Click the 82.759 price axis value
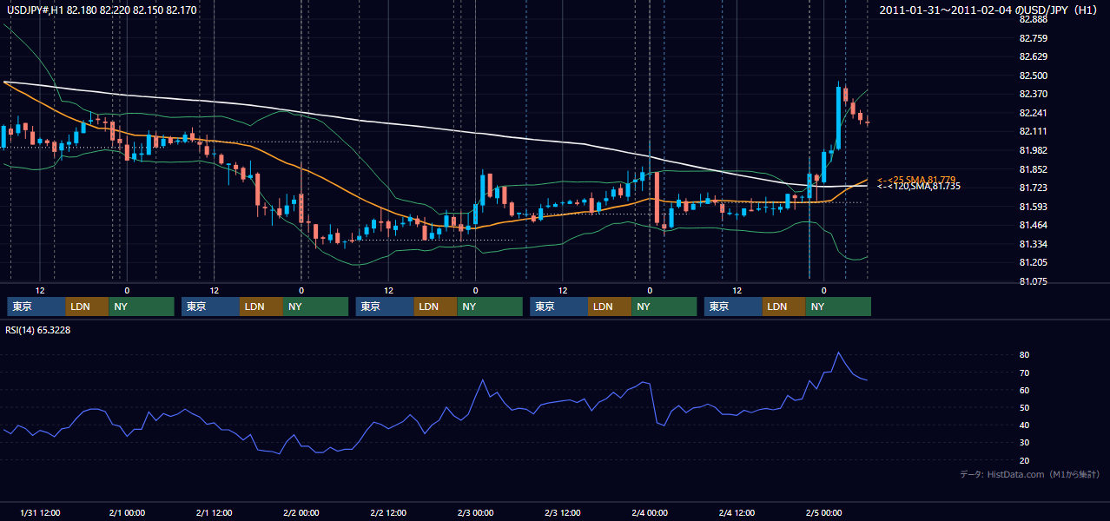1110x521 pixels. click(x=1033, y=38)
